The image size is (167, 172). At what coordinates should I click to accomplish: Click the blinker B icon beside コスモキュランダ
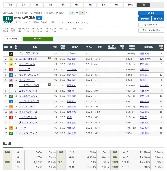coord(49,58)
